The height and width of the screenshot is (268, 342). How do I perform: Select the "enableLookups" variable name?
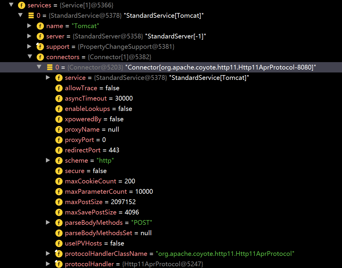click(x=87, y=109)
